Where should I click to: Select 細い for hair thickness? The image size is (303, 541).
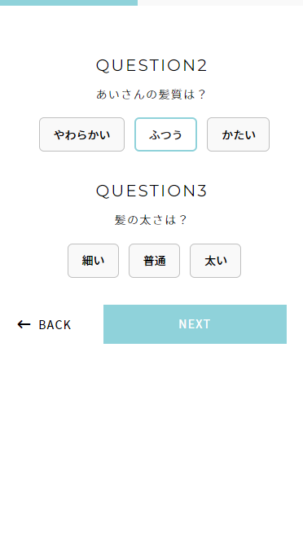pos(93,261)
